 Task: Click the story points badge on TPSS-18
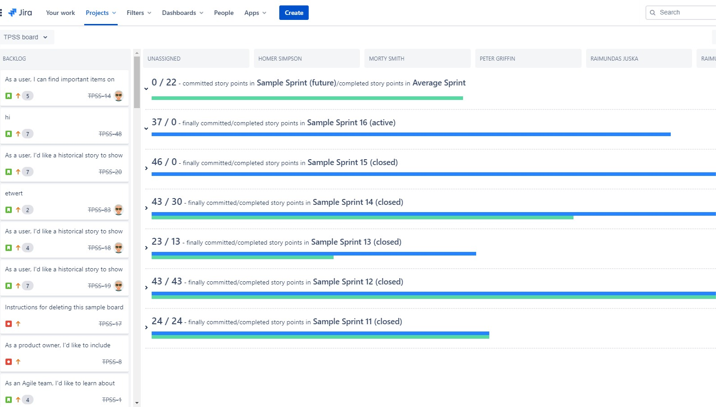coord(28,248)
